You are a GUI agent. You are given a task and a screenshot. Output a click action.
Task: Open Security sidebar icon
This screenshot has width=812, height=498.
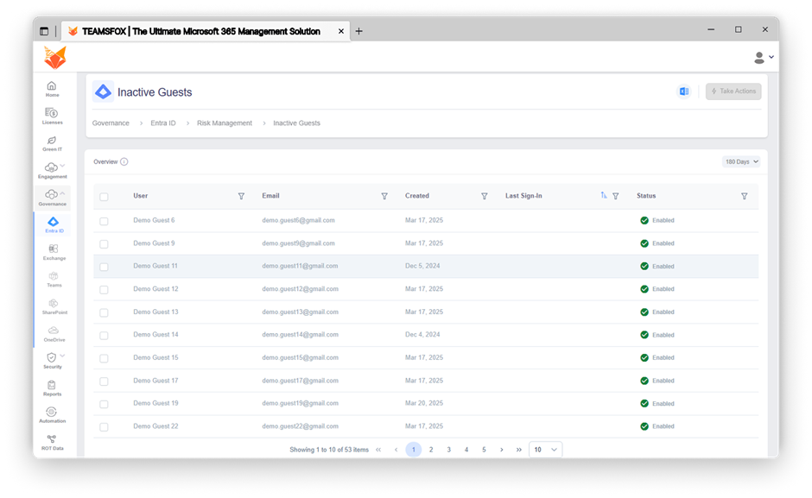tap(51, 357)
